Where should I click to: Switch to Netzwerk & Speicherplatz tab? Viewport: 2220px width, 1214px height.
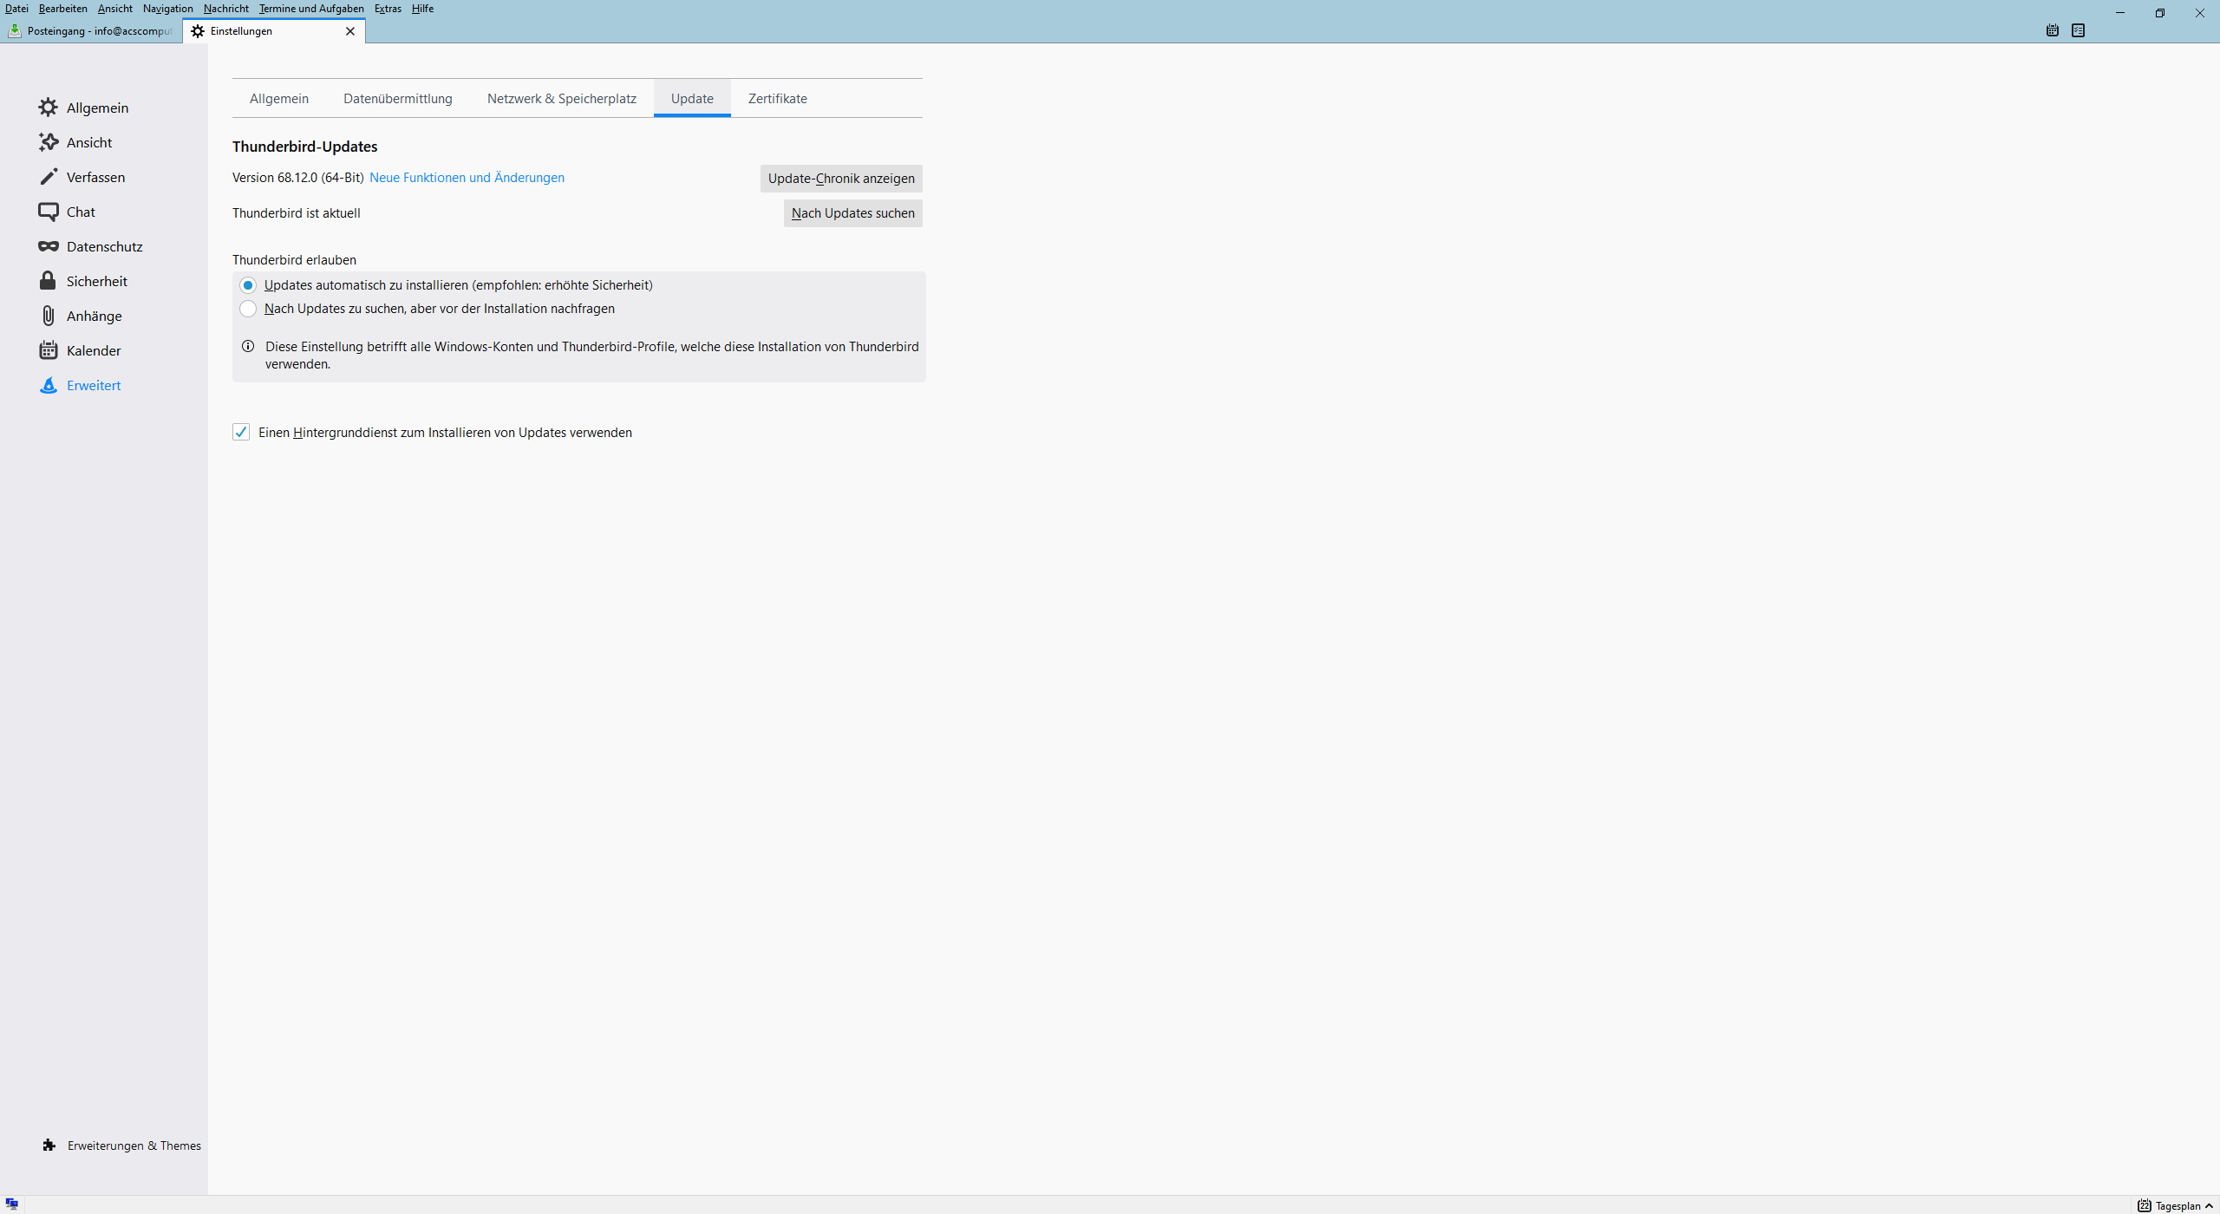point(561,99)
